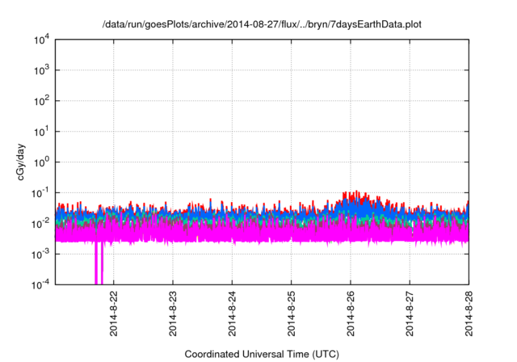This screenshot has width=517, height=362.
Task: Click the 2014-8-26 date label
Action: pyautogui.click(x=350, y=314)
